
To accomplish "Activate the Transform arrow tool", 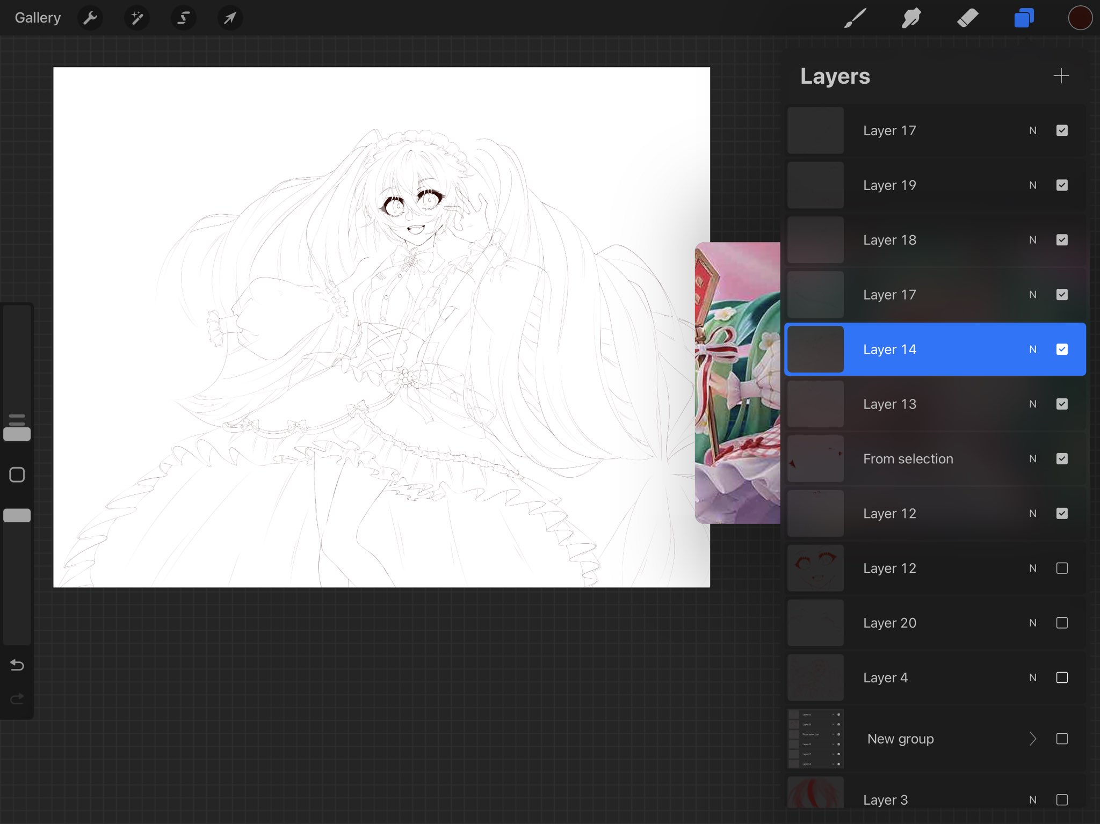I will (x=230, y=18).
